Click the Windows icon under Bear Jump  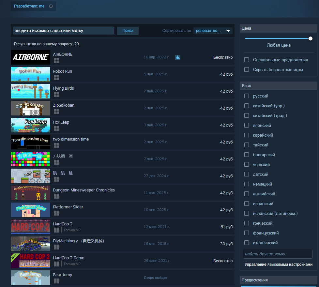click(x=56, y=281)
